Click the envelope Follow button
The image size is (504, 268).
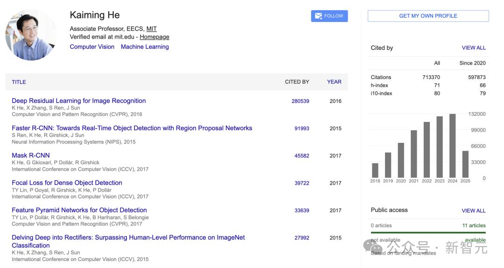click(329, 16)
